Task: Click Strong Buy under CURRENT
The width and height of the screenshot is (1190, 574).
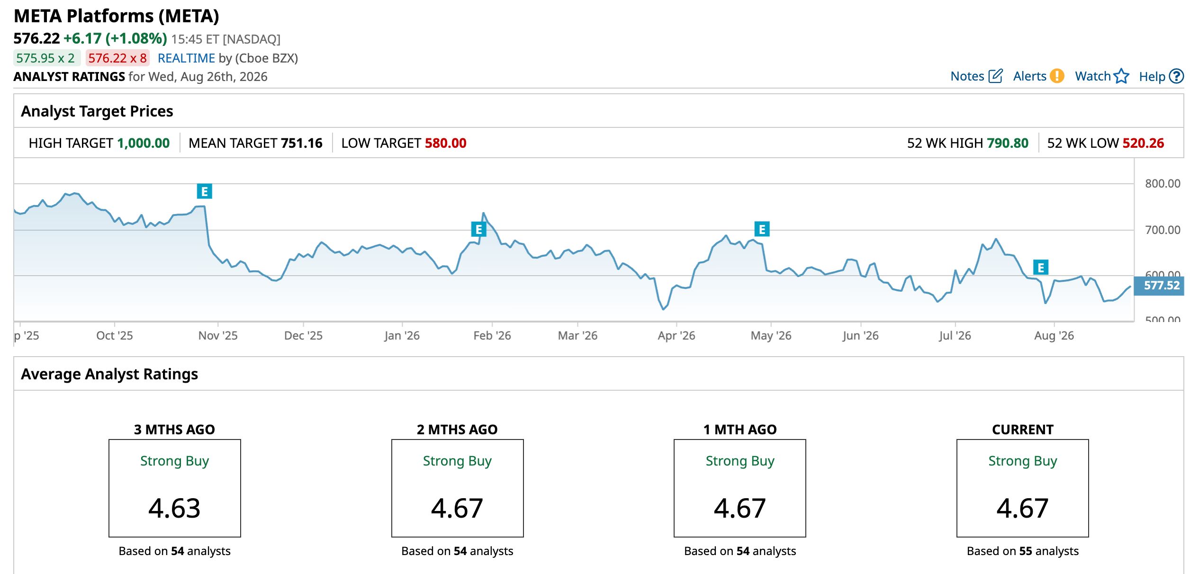Action: point(1023,461)
